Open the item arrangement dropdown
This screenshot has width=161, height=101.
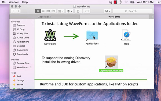coord(61,11)
